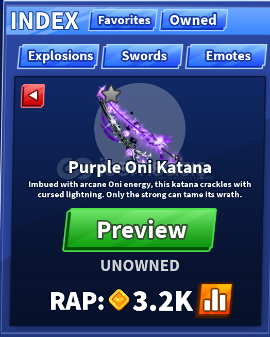Click the 'cursed lightning' description line
This screenshot has width=270, height=337.
pos(140,195)
